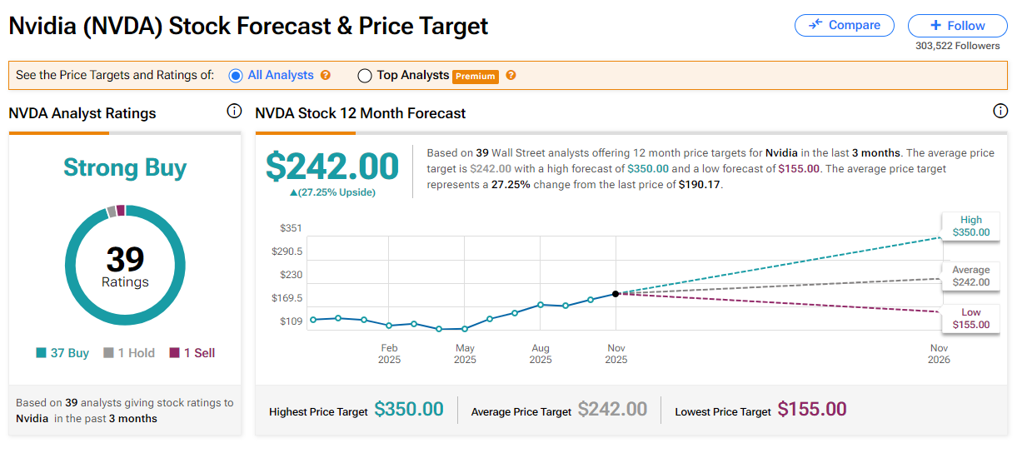Click the question mark next to Top Analysts
Screen dimensions: 1022x453
[511, 75]
